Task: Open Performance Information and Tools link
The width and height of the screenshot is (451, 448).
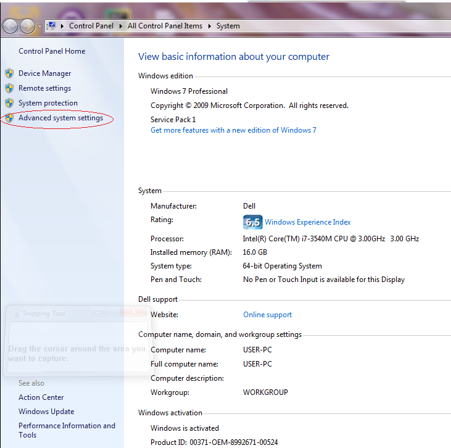Action: 67,430
